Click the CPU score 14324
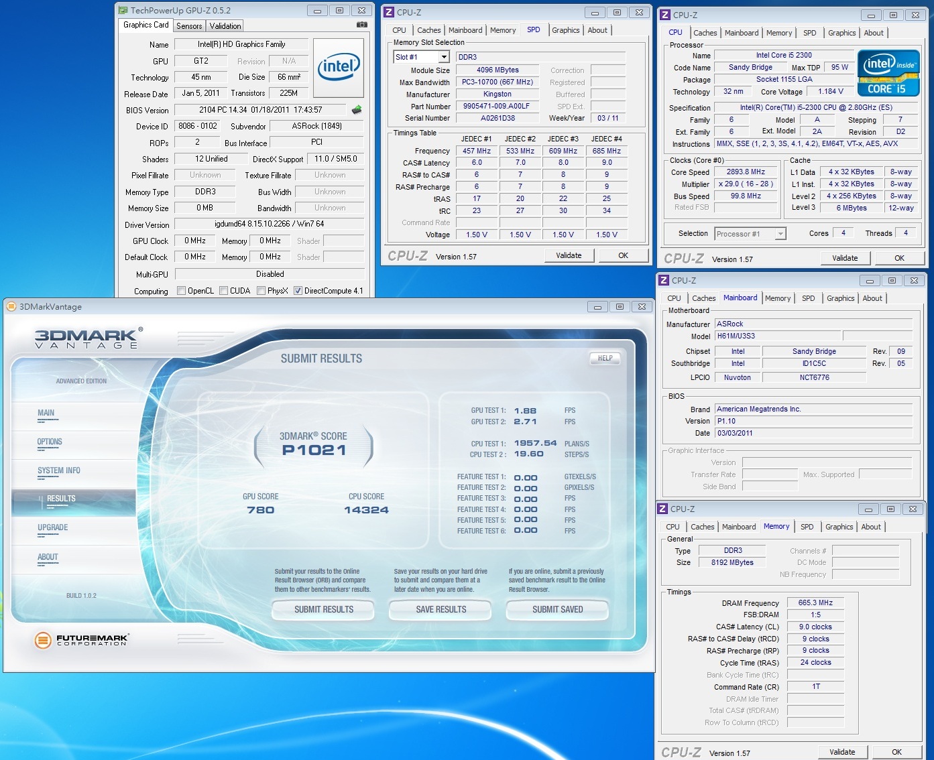The image size is (934, 760). 366,510
